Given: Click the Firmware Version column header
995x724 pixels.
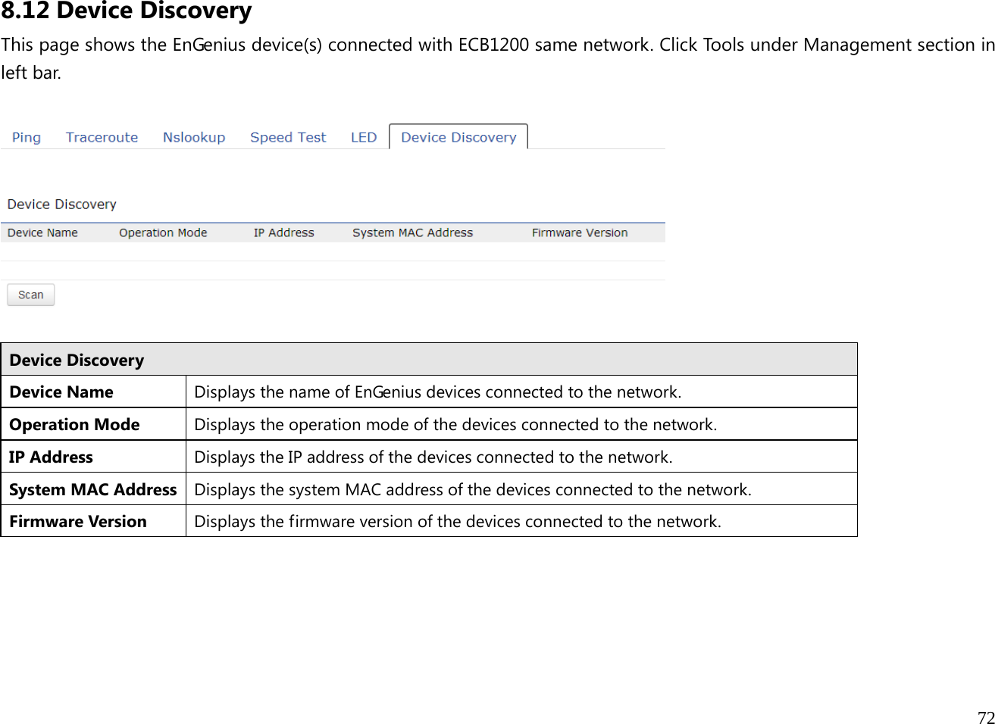Looking at the screenshot, I should coord(580,232).
